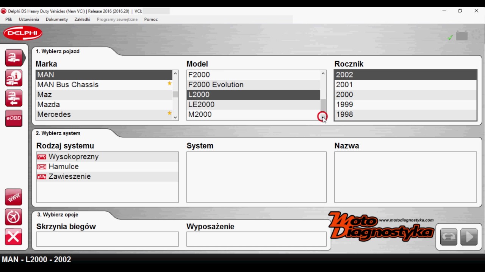The width and height of the screenshot is (485, 272).
Task: Open the vehicle selection sidebar icon
Action: pyautogui.click(x=14, y=58)
